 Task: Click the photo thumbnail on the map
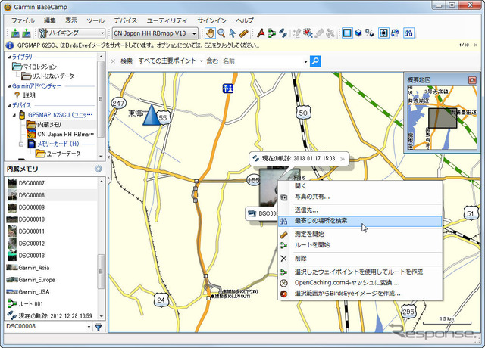point(269,188)
